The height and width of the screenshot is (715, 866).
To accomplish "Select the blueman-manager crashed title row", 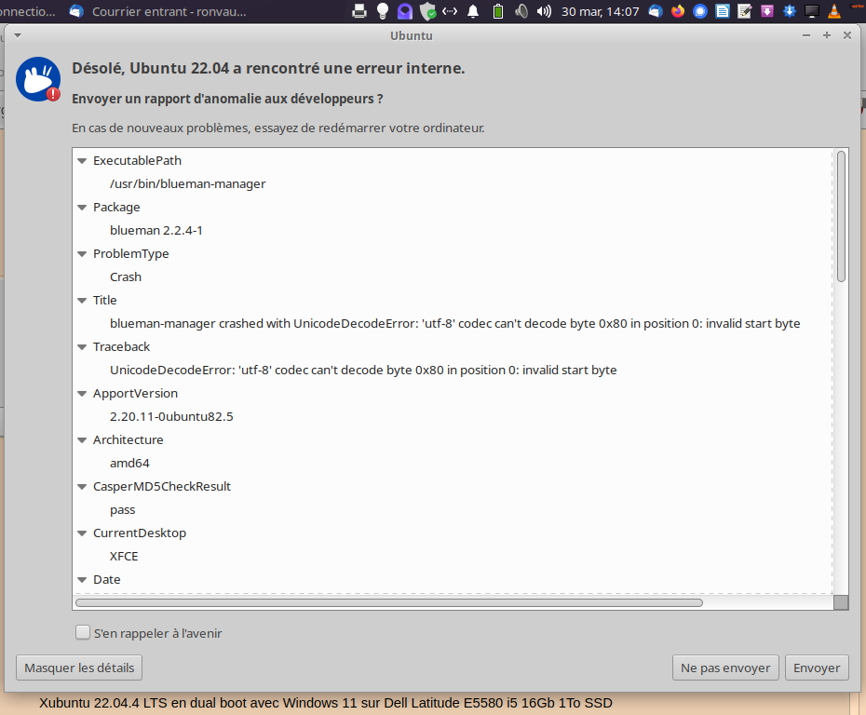I will point(455,324).
